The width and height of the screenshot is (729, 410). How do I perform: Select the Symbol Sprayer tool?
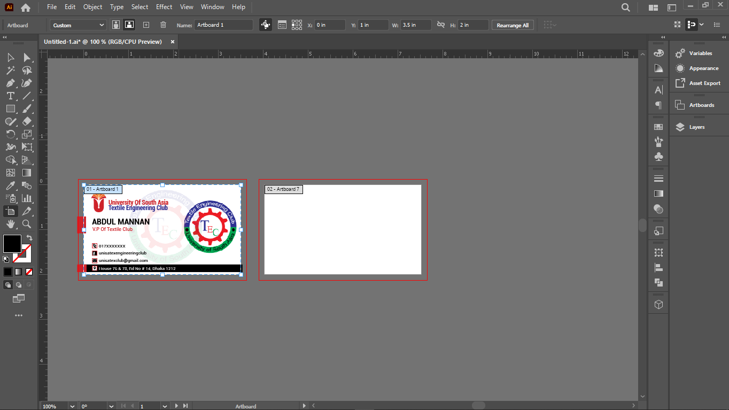coord(11,198)
